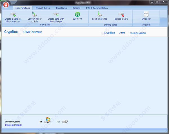Click the red padlock application button

[x=6, y=5]
